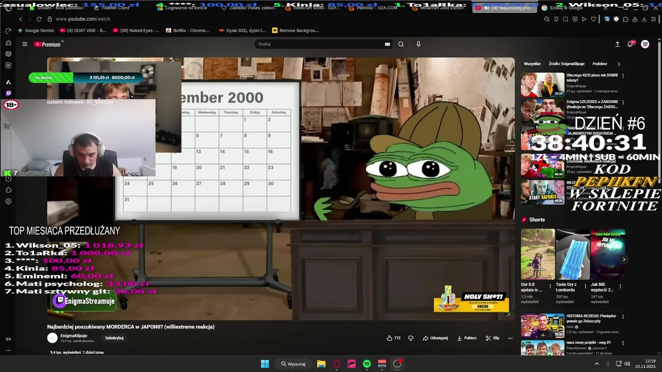This screenshot has height=372, width=662.
Task: Like the video with 772 likes
Action: click(394, 338)
